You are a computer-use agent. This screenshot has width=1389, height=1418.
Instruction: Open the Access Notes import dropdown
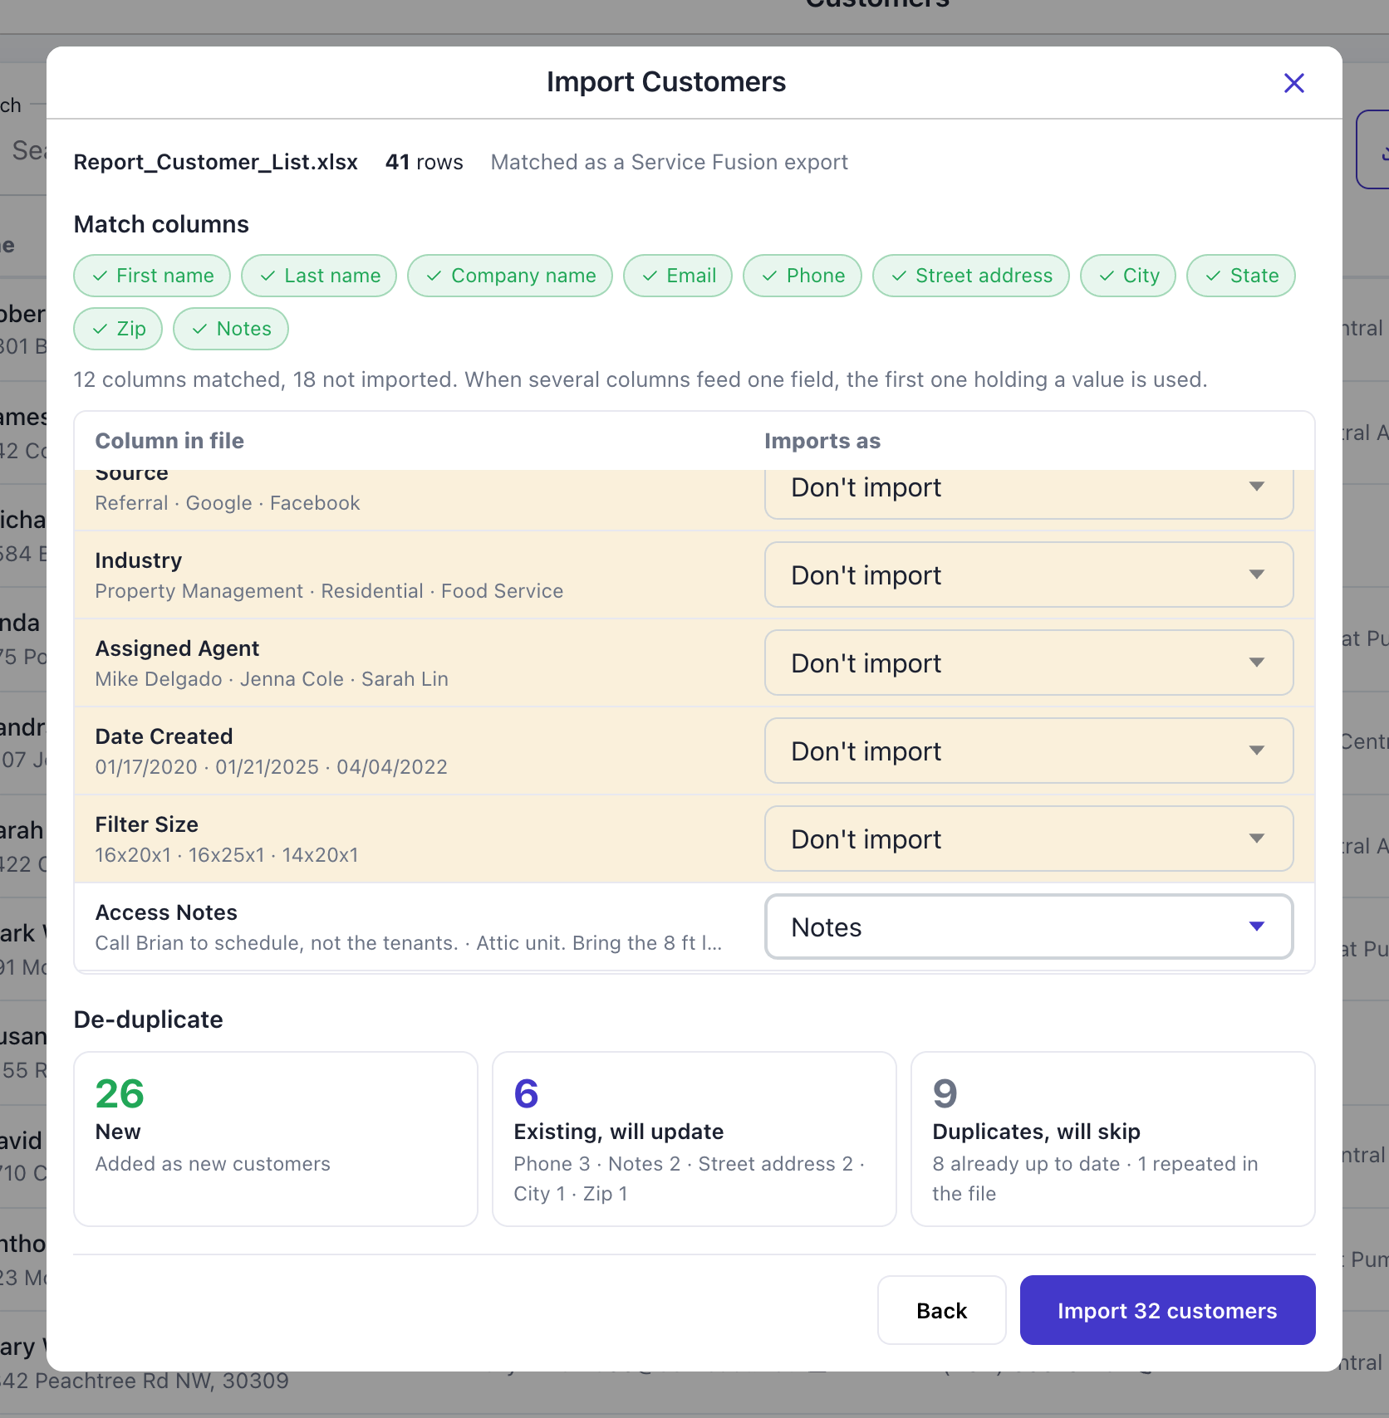(1028, 927)
